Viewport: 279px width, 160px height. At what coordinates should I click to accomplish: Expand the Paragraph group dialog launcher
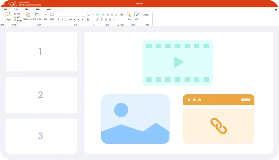pyautogui.click(x=118, y=25)
